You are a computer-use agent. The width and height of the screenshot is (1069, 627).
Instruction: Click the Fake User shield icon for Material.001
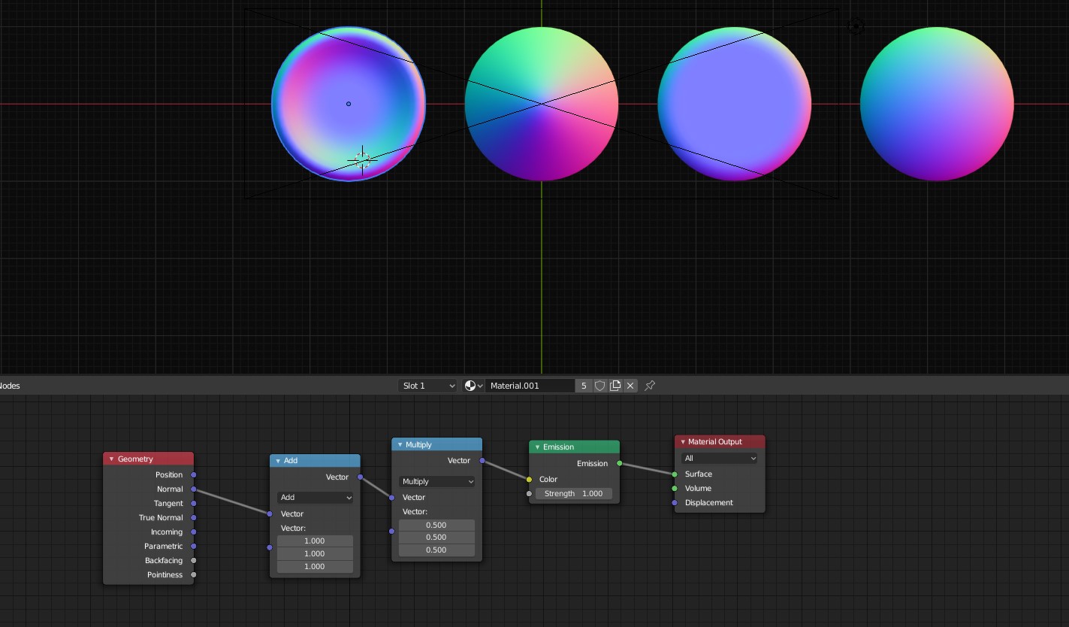(x=599, y=385)
